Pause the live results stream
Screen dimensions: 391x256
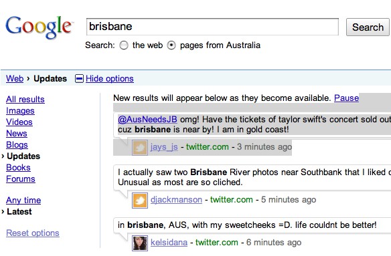(346, 98)
